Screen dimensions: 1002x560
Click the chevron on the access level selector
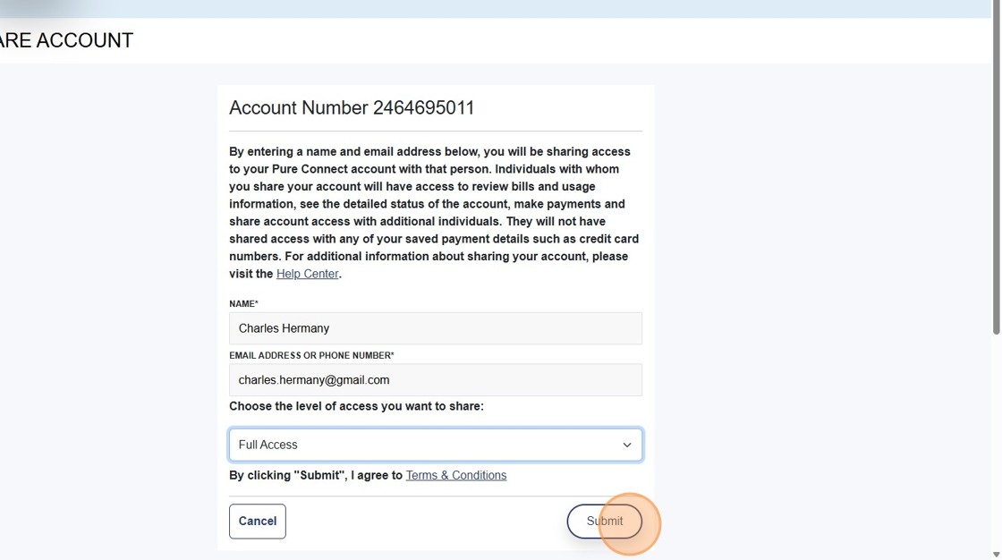[626, 445]
